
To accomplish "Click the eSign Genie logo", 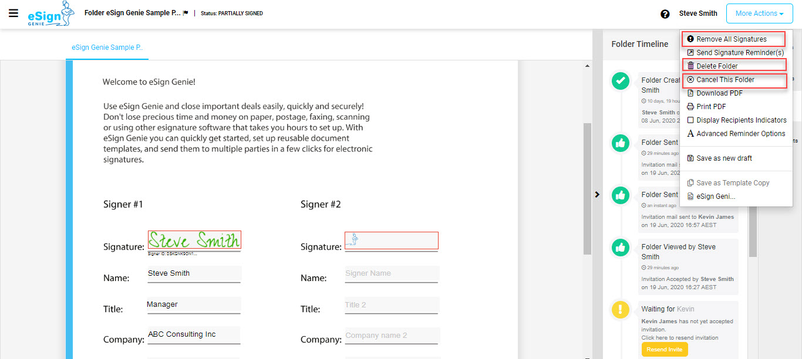I will click(51, 14).
